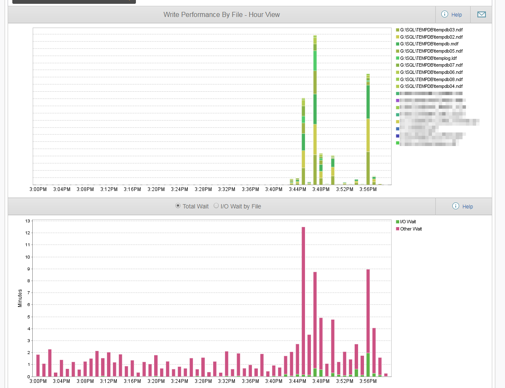Click tempdb05.ndf legend color swatch
Screen dimensions: 505x388
pos(398,51)
